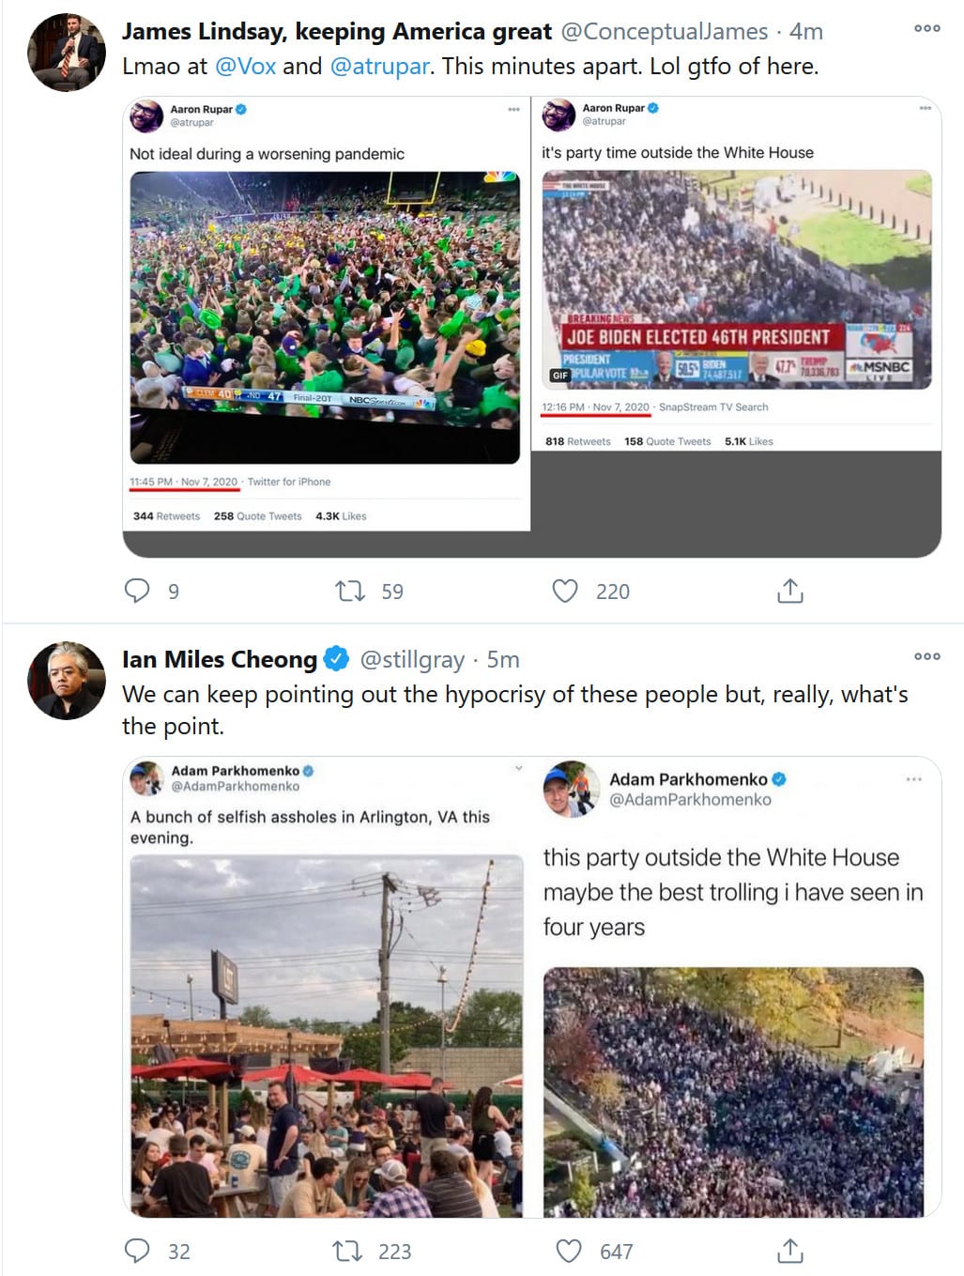Reply to Ian Miles Cheong's tweet
This screenshot has height=1276, width=964.
[138, 1251]
